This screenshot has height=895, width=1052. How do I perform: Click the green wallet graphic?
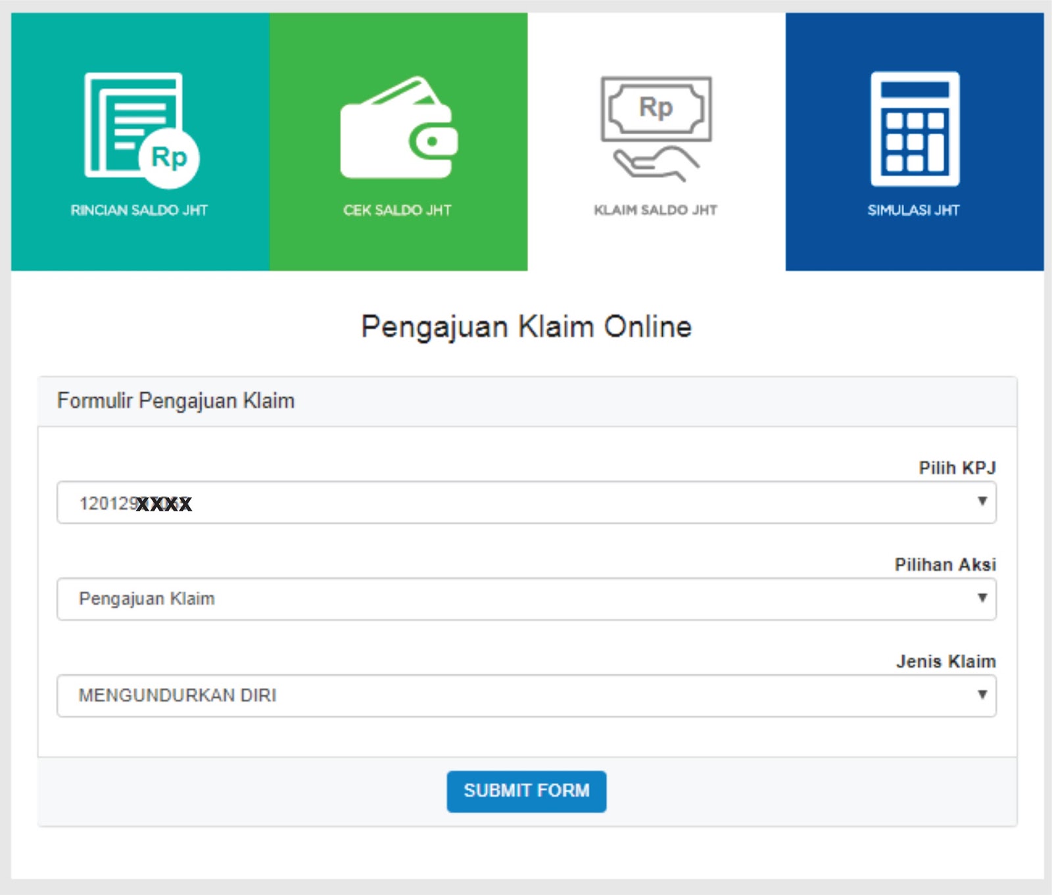coord(398,128)
